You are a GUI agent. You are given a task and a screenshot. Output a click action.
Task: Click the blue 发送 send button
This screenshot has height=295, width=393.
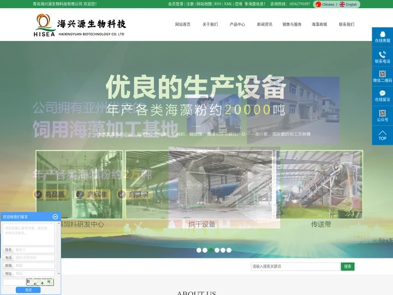[28, 290]
